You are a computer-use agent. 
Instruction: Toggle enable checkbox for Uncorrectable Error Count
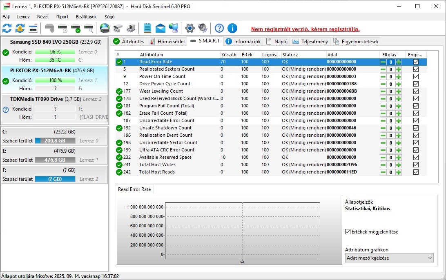pos(416,120)
